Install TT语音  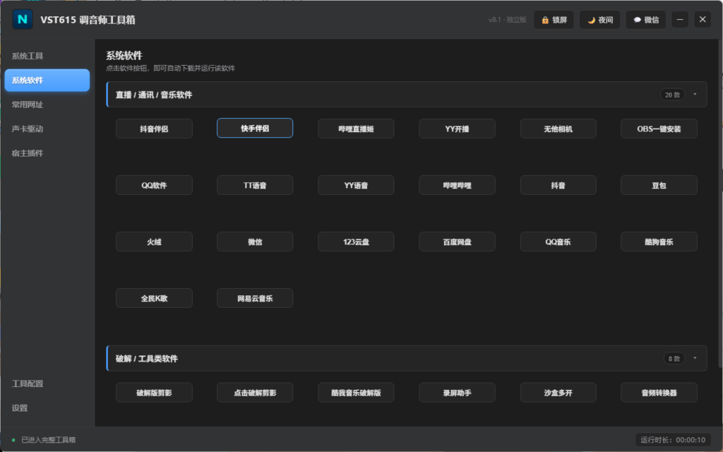(255, 185)
